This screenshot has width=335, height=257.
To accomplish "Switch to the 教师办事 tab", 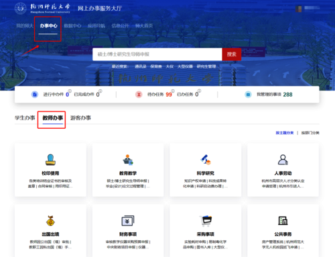I will [53, 118].
